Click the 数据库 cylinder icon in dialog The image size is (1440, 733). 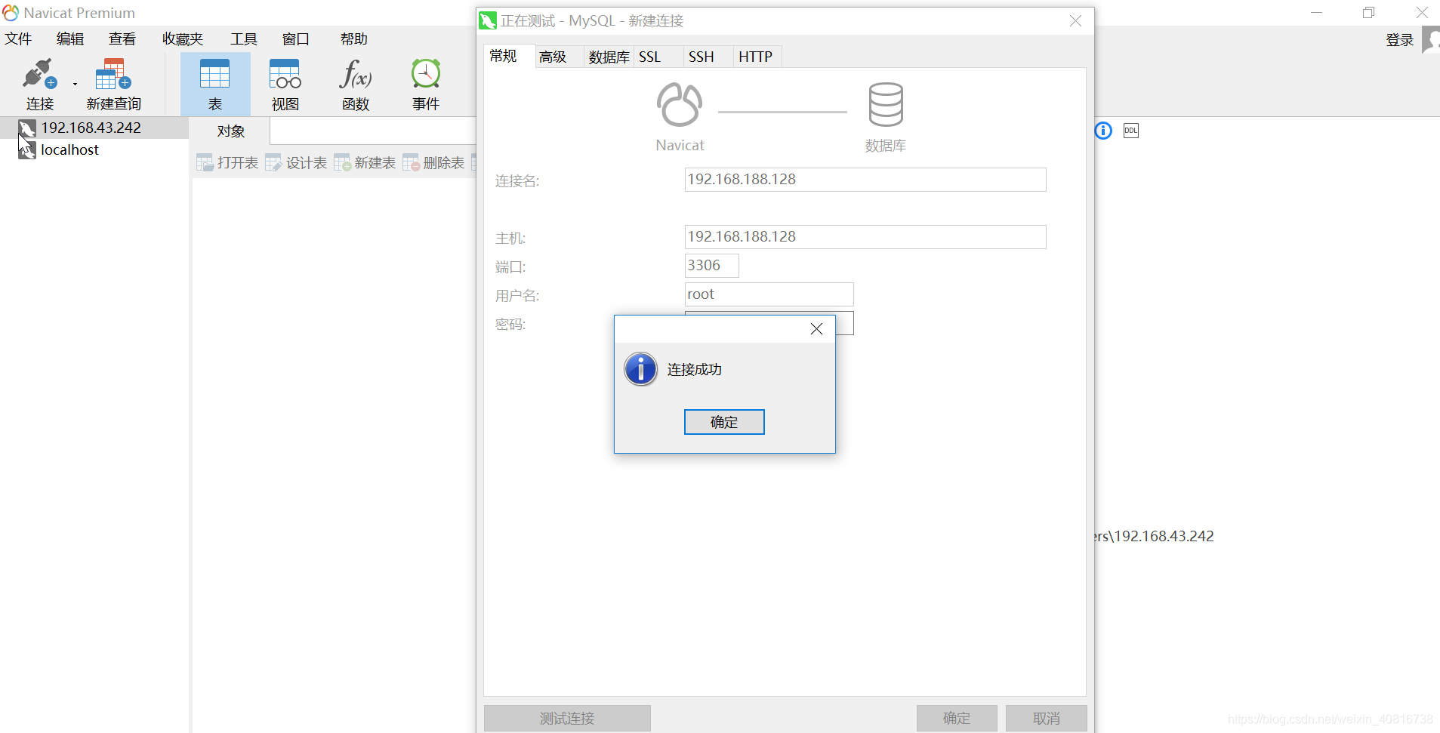point(886,104)
